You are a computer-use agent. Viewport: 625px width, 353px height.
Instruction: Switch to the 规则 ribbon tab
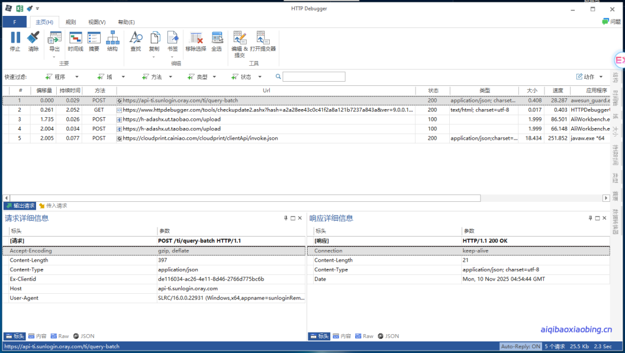point(70,21)
